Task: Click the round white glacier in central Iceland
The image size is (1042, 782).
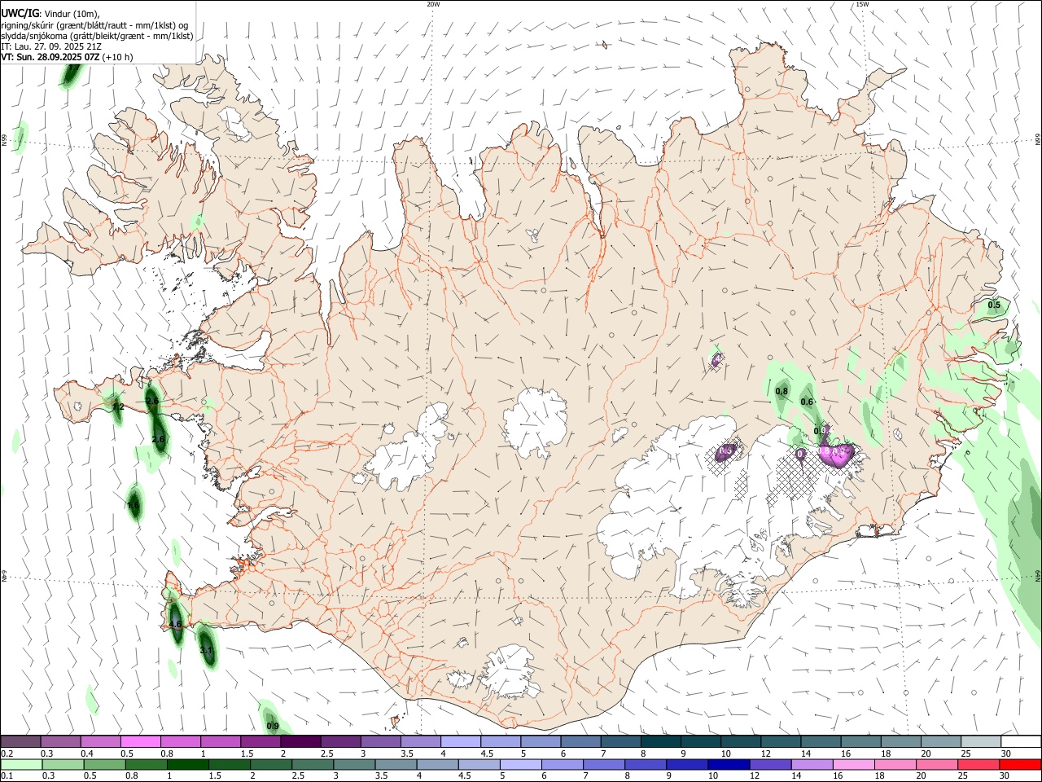Action: click(535, 421)
